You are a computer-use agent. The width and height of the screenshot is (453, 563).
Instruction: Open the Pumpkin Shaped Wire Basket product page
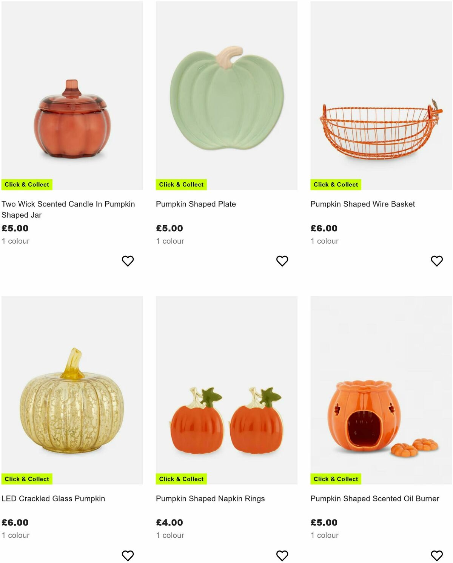click(362, 203)
